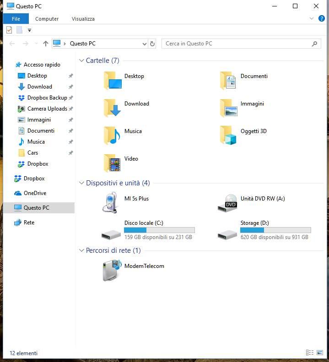This screenshot has width=329, height=362.
Task: Switch to large icons view in status bar
Action: click(x=321, y=353)
